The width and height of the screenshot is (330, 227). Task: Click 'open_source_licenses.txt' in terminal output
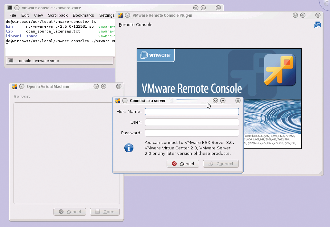pos(53,31)
